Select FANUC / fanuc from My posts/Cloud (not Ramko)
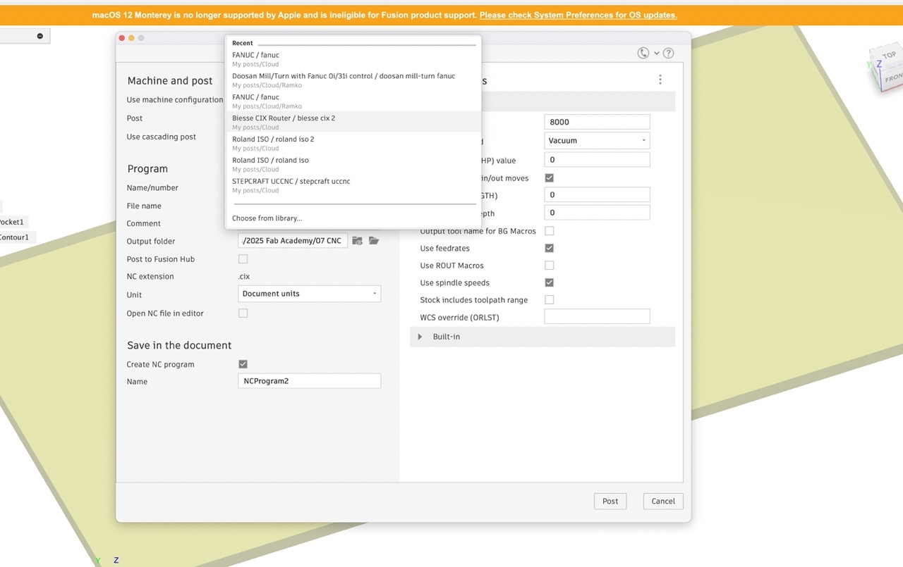This screenshot has width=903, height=567. (353, 58)
